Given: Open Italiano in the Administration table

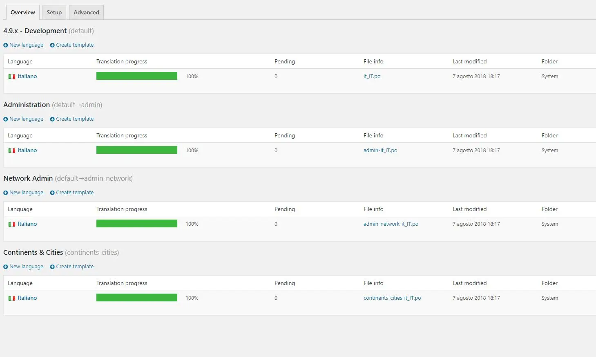Looking at the screenshot, I should [x=27, y=150].
